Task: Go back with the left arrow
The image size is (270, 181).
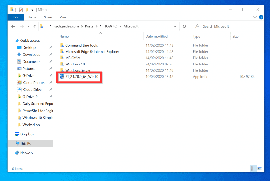Action: [13, 26]
